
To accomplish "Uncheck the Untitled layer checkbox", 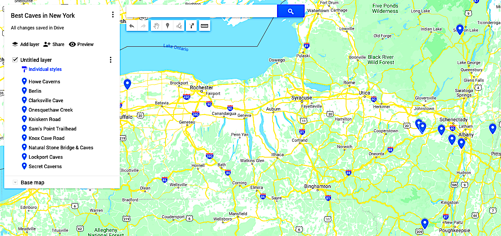I will point(15,60).
